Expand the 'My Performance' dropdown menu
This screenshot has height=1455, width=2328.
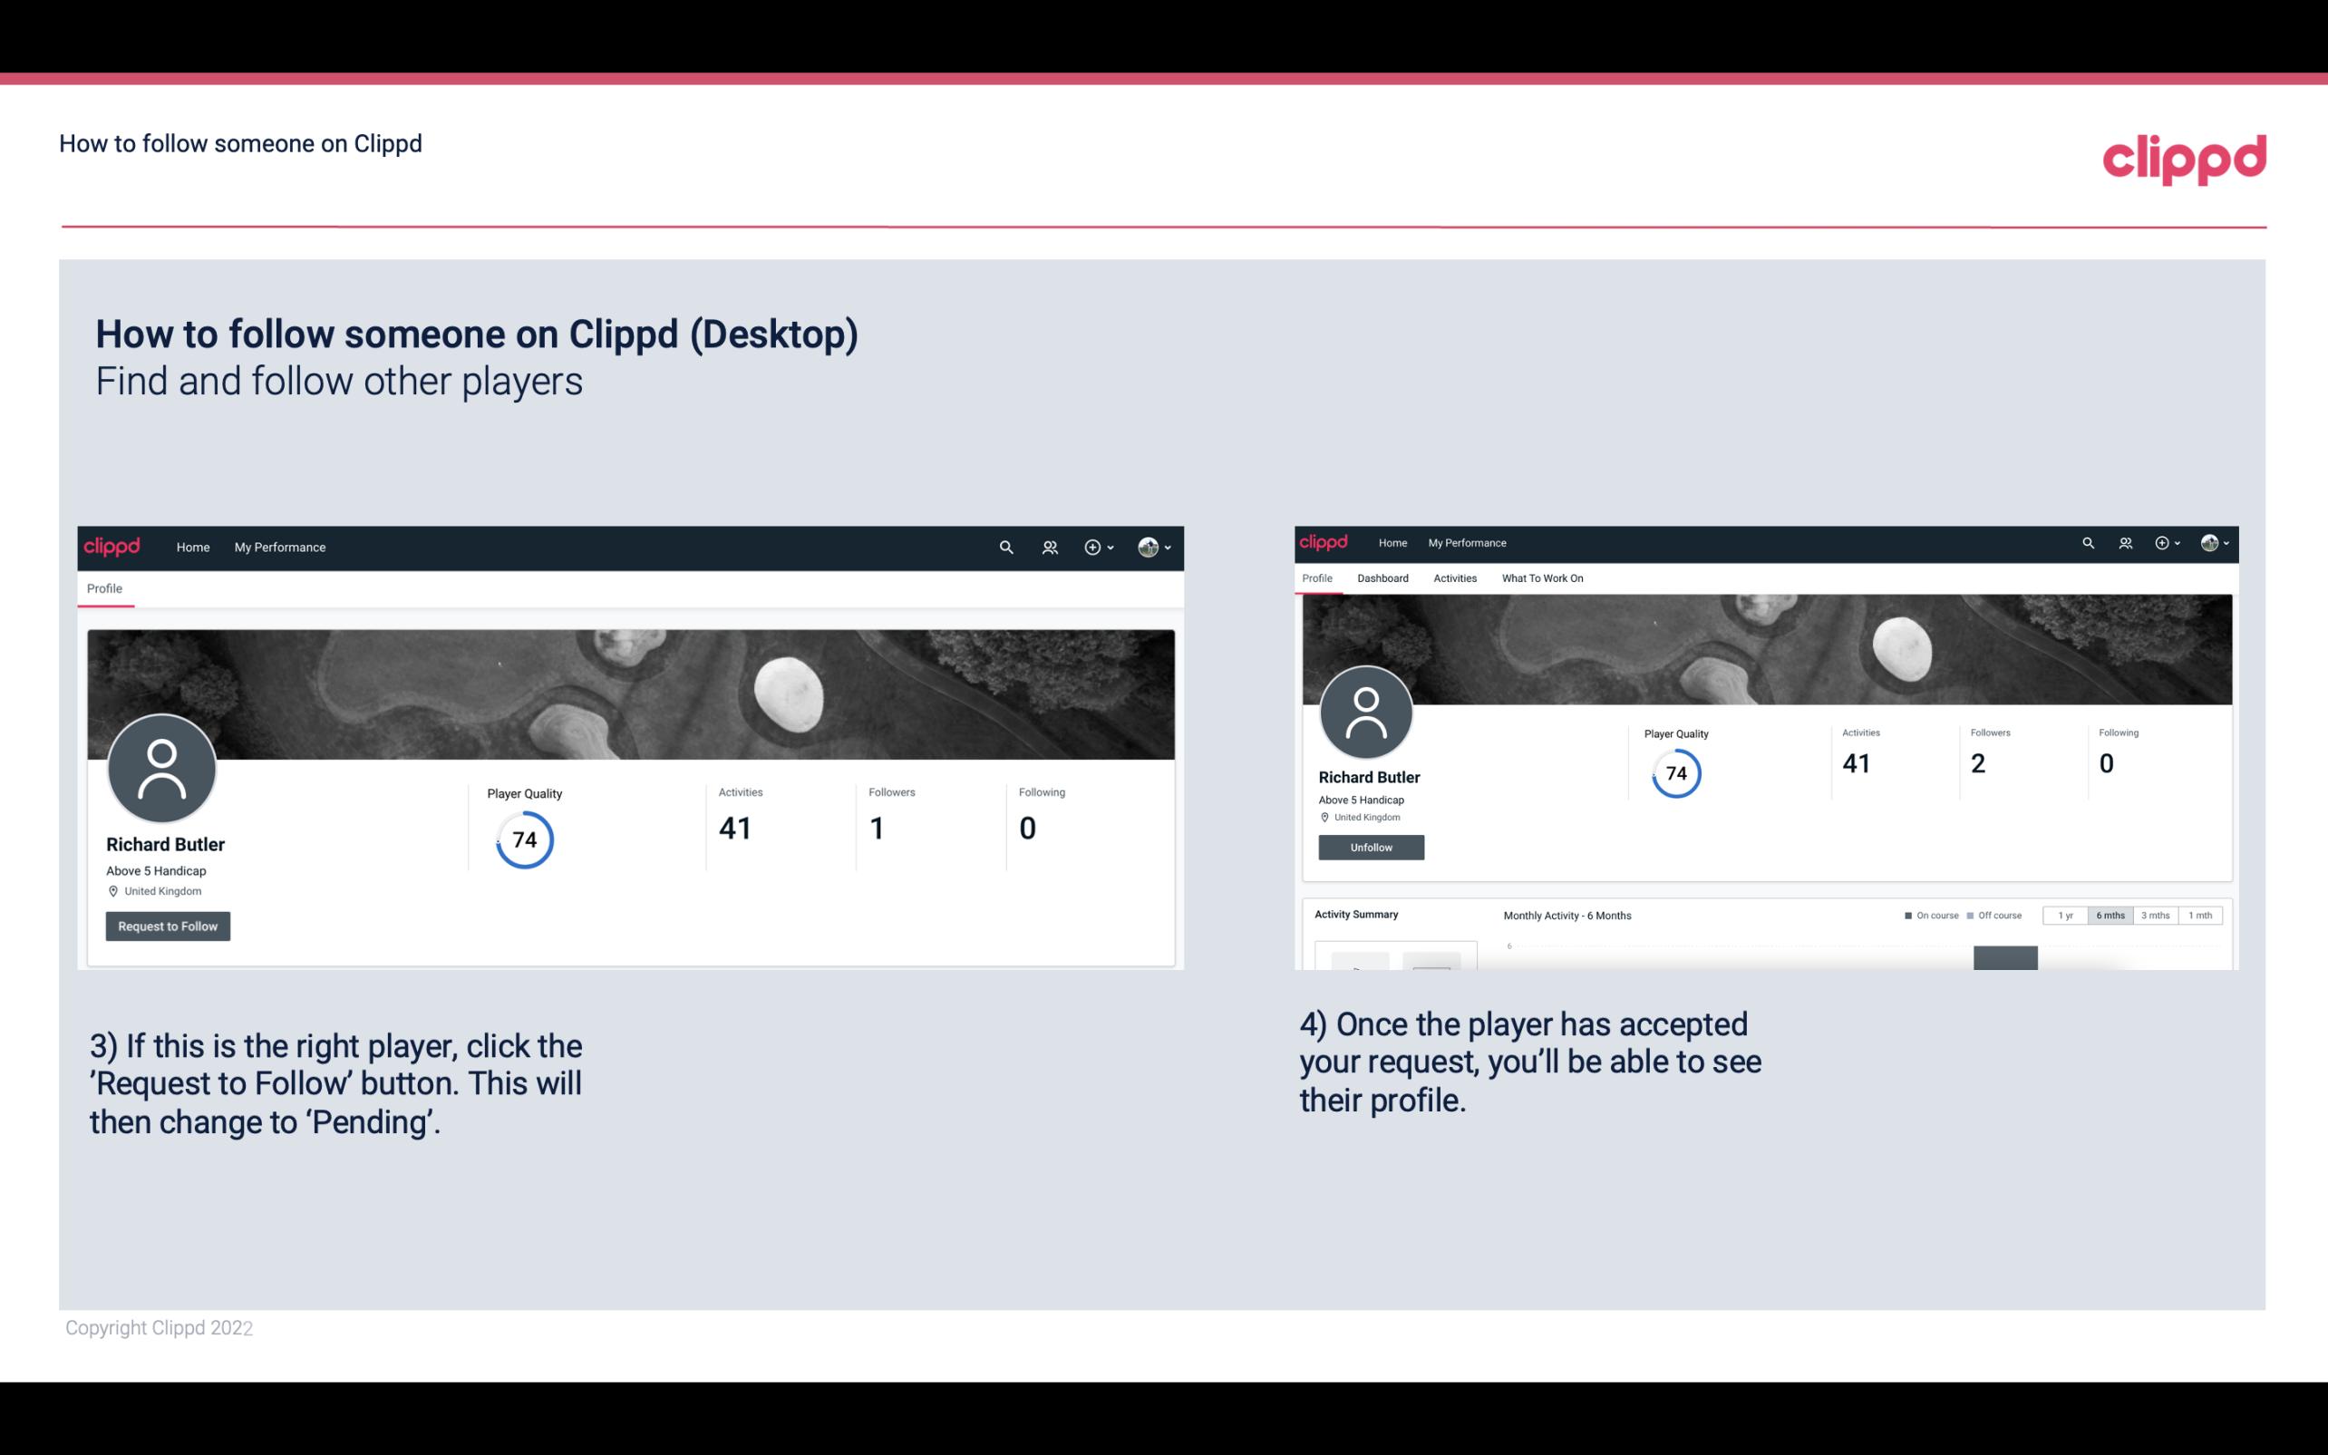(278, 547)
